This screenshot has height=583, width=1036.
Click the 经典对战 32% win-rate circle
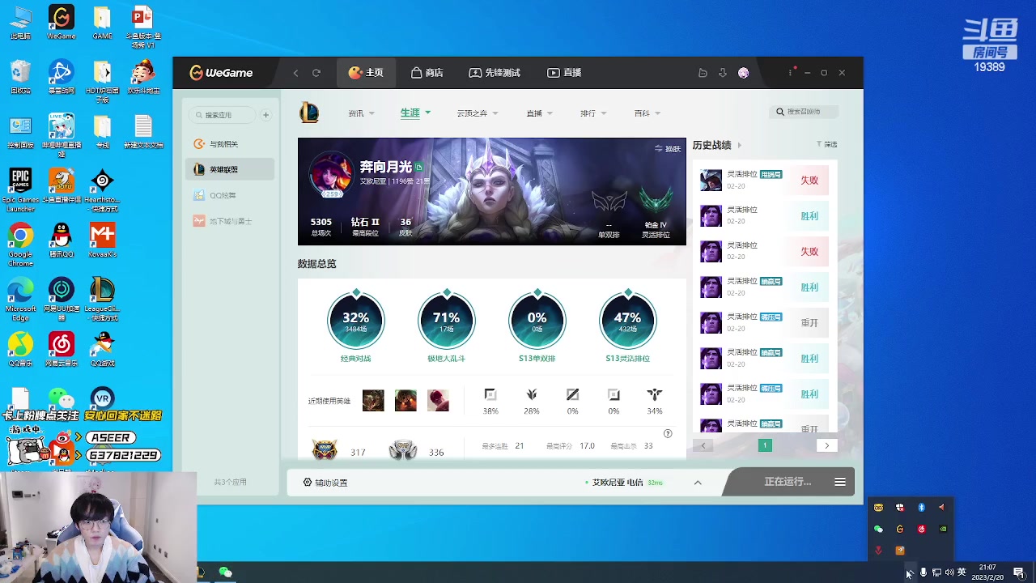[356, 319]
